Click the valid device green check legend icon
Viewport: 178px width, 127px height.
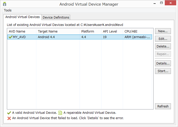9,113
